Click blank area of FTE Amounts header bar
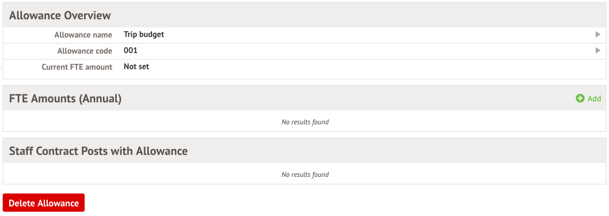 coord(348,99)
